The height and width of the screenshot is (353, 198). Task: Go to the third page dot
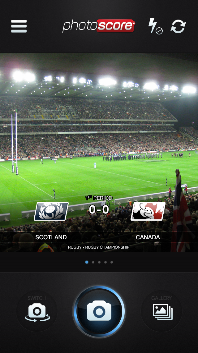pos(99,262)
